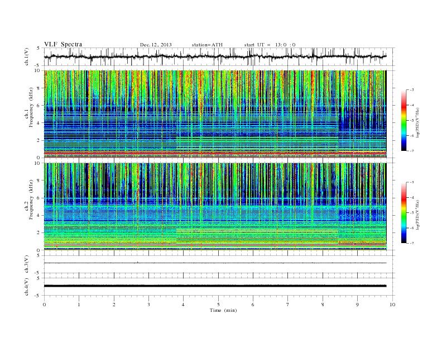The height and width of the screenshot is (342, 442).
Task: Click the '-3' value on ch.1 colorbar
Action: click(x=412, y=90)
